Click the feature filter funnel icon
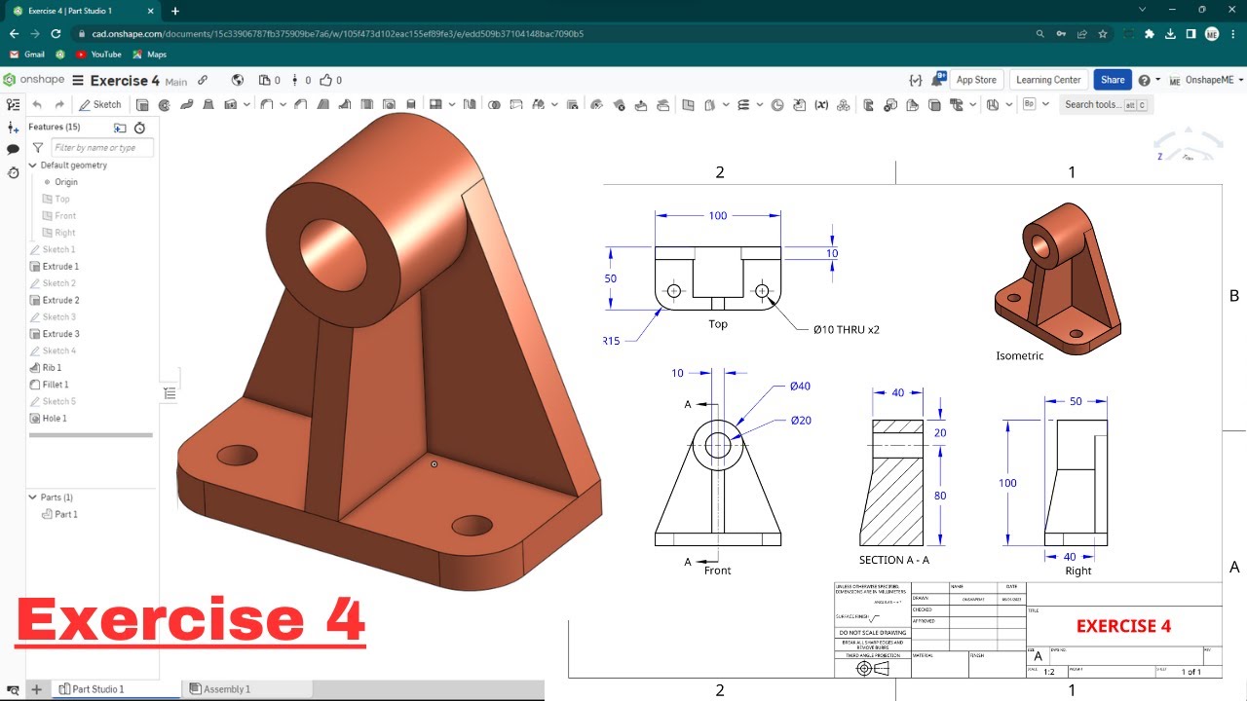 click(38, 148)
